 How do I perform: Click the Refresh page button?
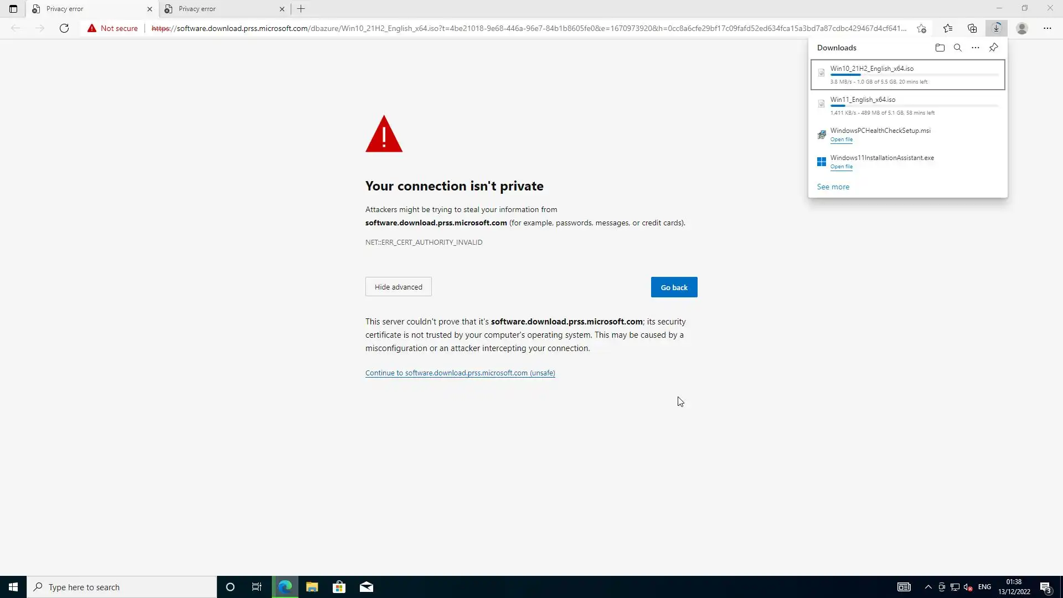[64, 28]
